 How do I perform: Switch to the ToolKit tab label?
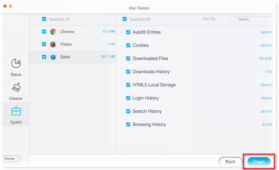[x=16, y=122]
